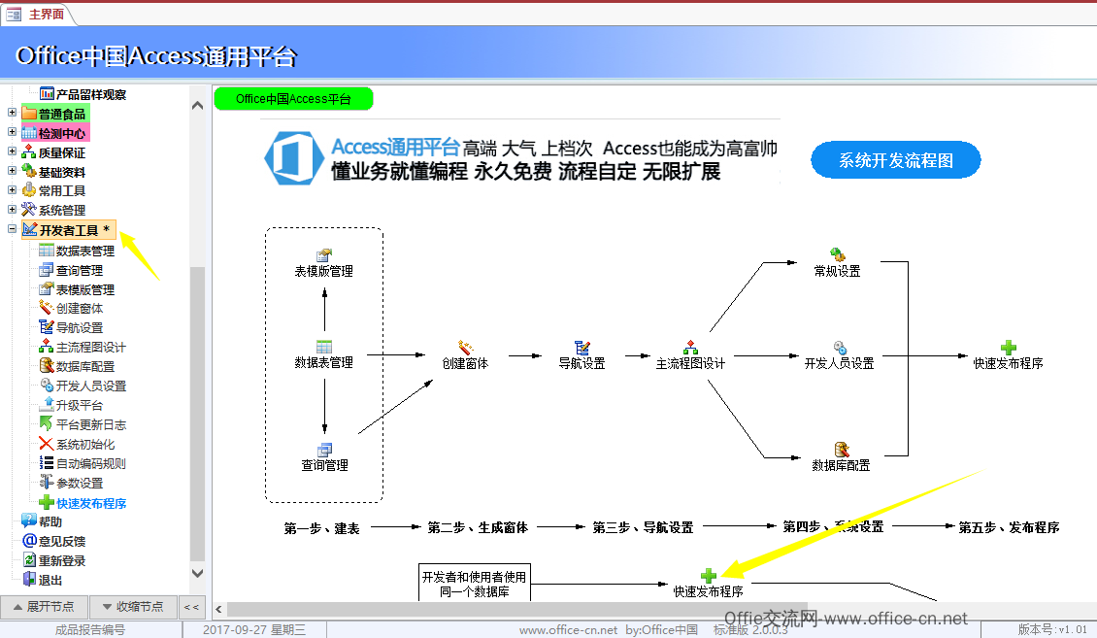The image size is (1097, 638).
Task: Click 升级平台 upload icon in sidebar
Action: (x=47, y=404)
